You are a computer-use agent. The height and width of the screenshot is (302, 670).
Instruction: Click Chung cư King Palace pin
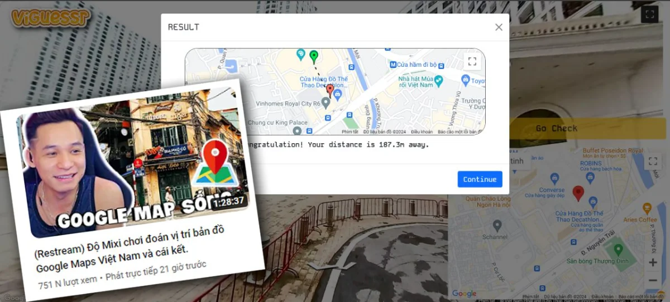tap(298, 131)
